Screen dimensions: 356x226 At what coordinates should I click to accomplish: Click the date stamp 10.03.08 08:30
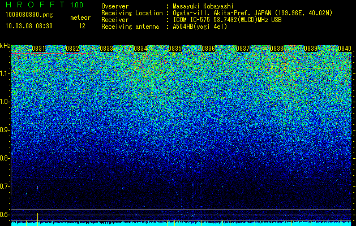coord(29,26)
